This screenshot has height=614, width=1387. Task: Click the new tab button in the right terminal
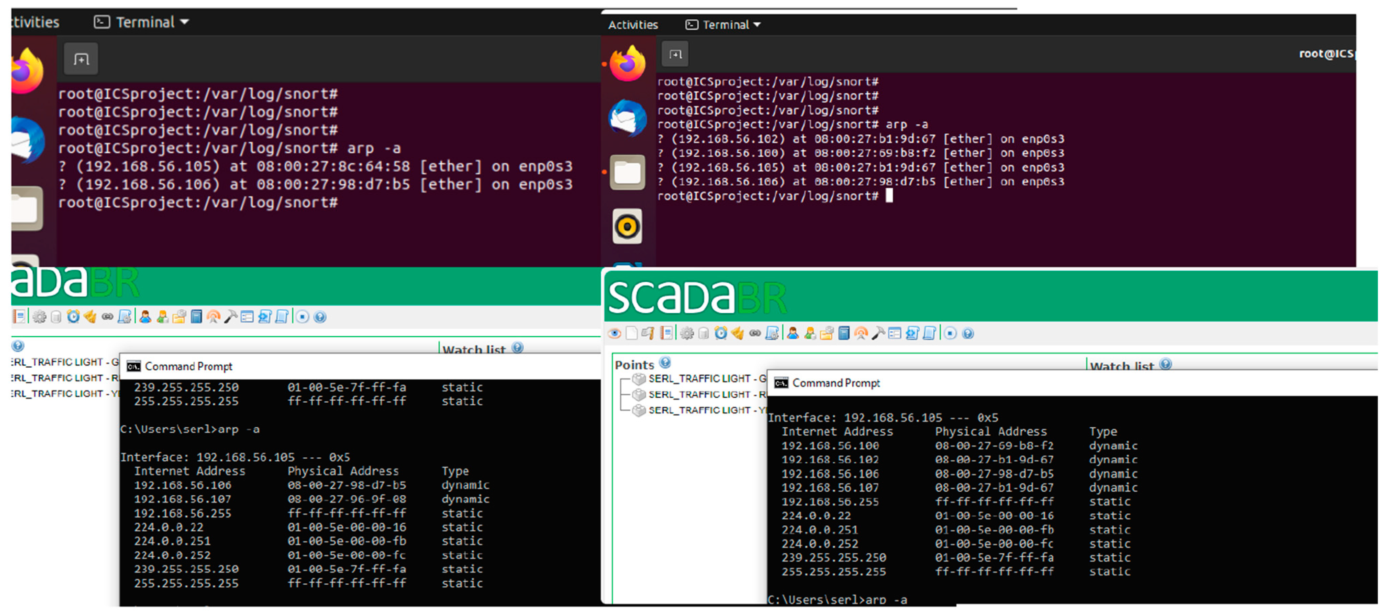click(675, 54)
